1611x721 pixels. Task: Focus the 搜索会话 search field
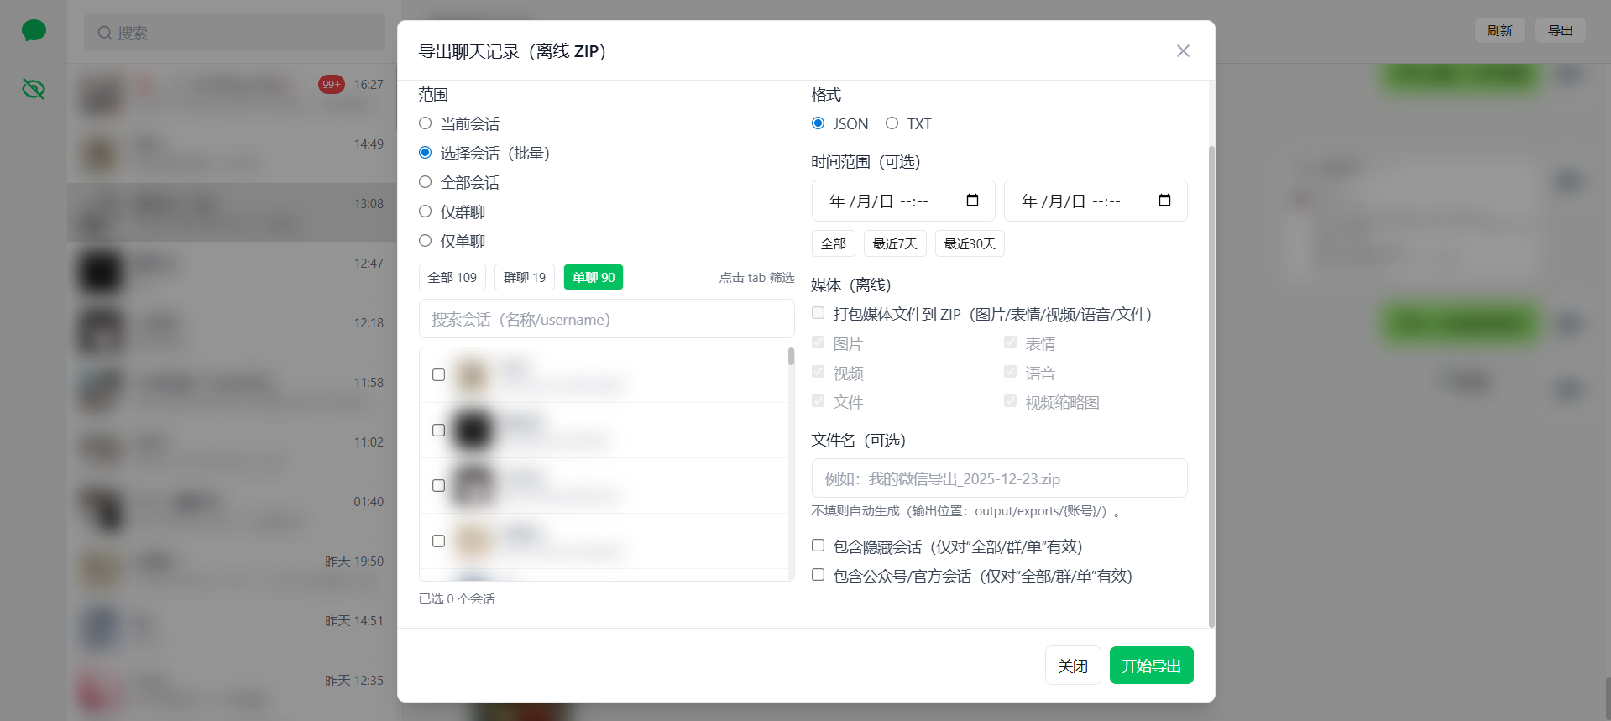[x=606, y=320]
